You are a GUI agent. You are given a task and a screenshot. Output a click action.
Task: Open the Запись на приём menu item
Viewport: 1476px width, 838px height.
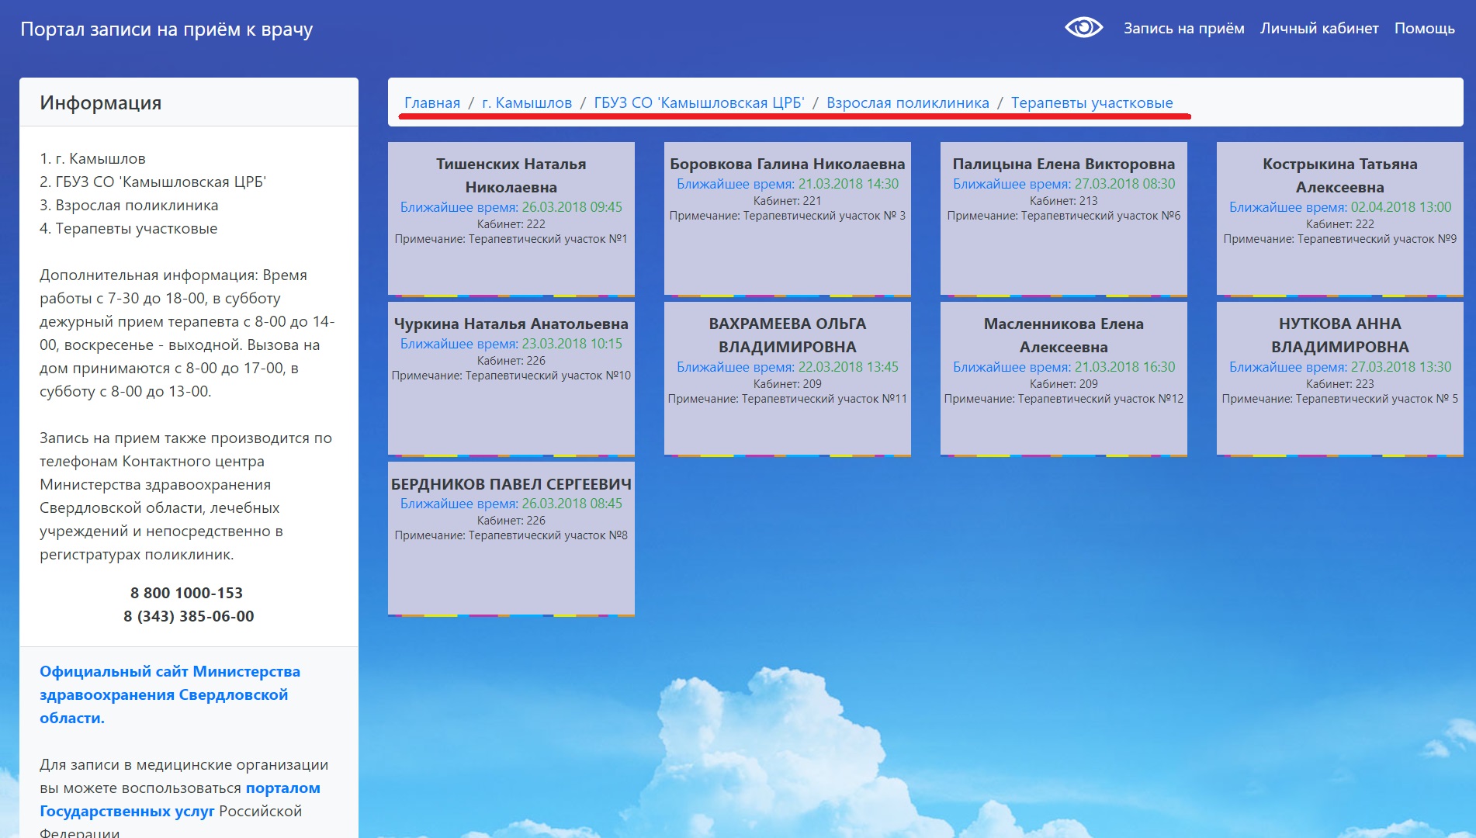point(1183,29)
